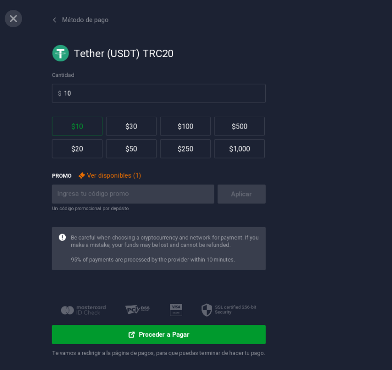Pick the $100 preset amount
The image size is (392, 370).
point(185,126)
